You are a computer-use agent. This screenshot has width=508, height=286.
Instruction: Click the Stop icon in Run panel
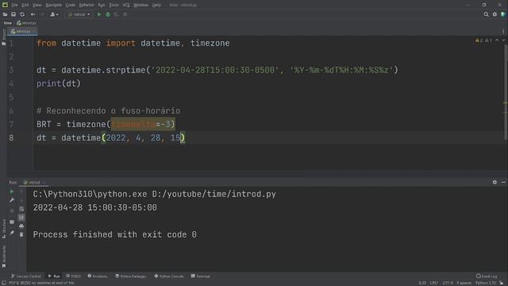[12, 211]
